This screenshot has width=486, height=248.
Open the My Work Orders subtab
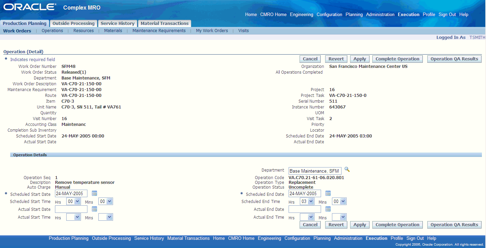click(x=212, y=31)
